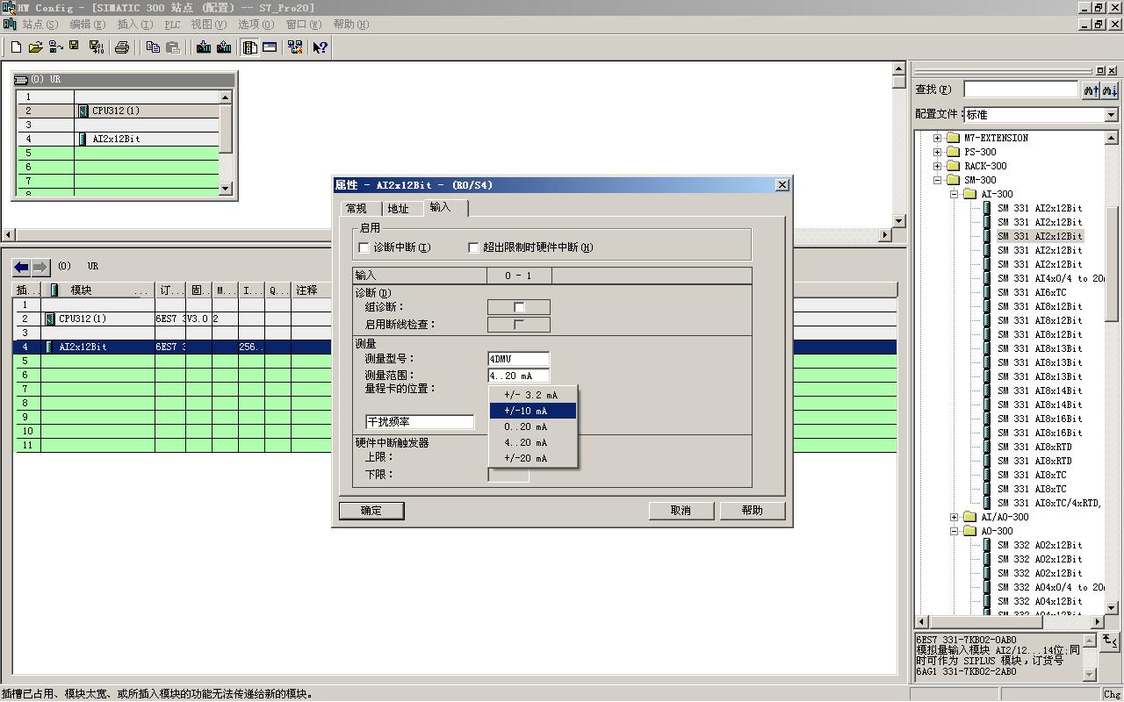Open the 配置文件 profile dropdown arrow
Screen dimensions: 1124x702
[1111, 115]
